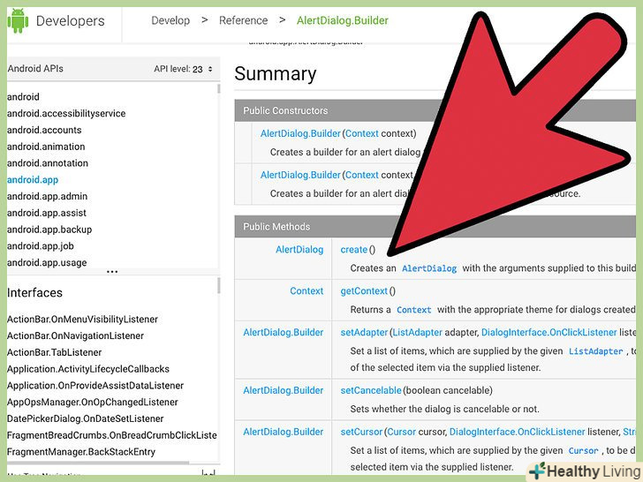Click second AlertDialog.Builder constructor link
The height and width of the screenshot is (482, 643).
(x=300, y=175)
